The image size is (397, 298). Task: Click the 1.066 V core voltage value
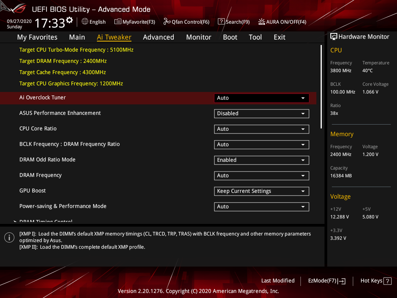[370, 92]
